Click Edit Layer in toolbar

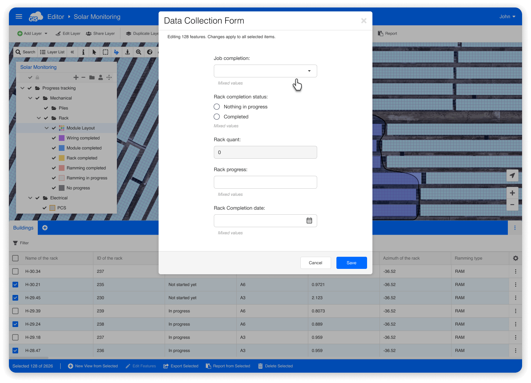(x=68, y=34)
